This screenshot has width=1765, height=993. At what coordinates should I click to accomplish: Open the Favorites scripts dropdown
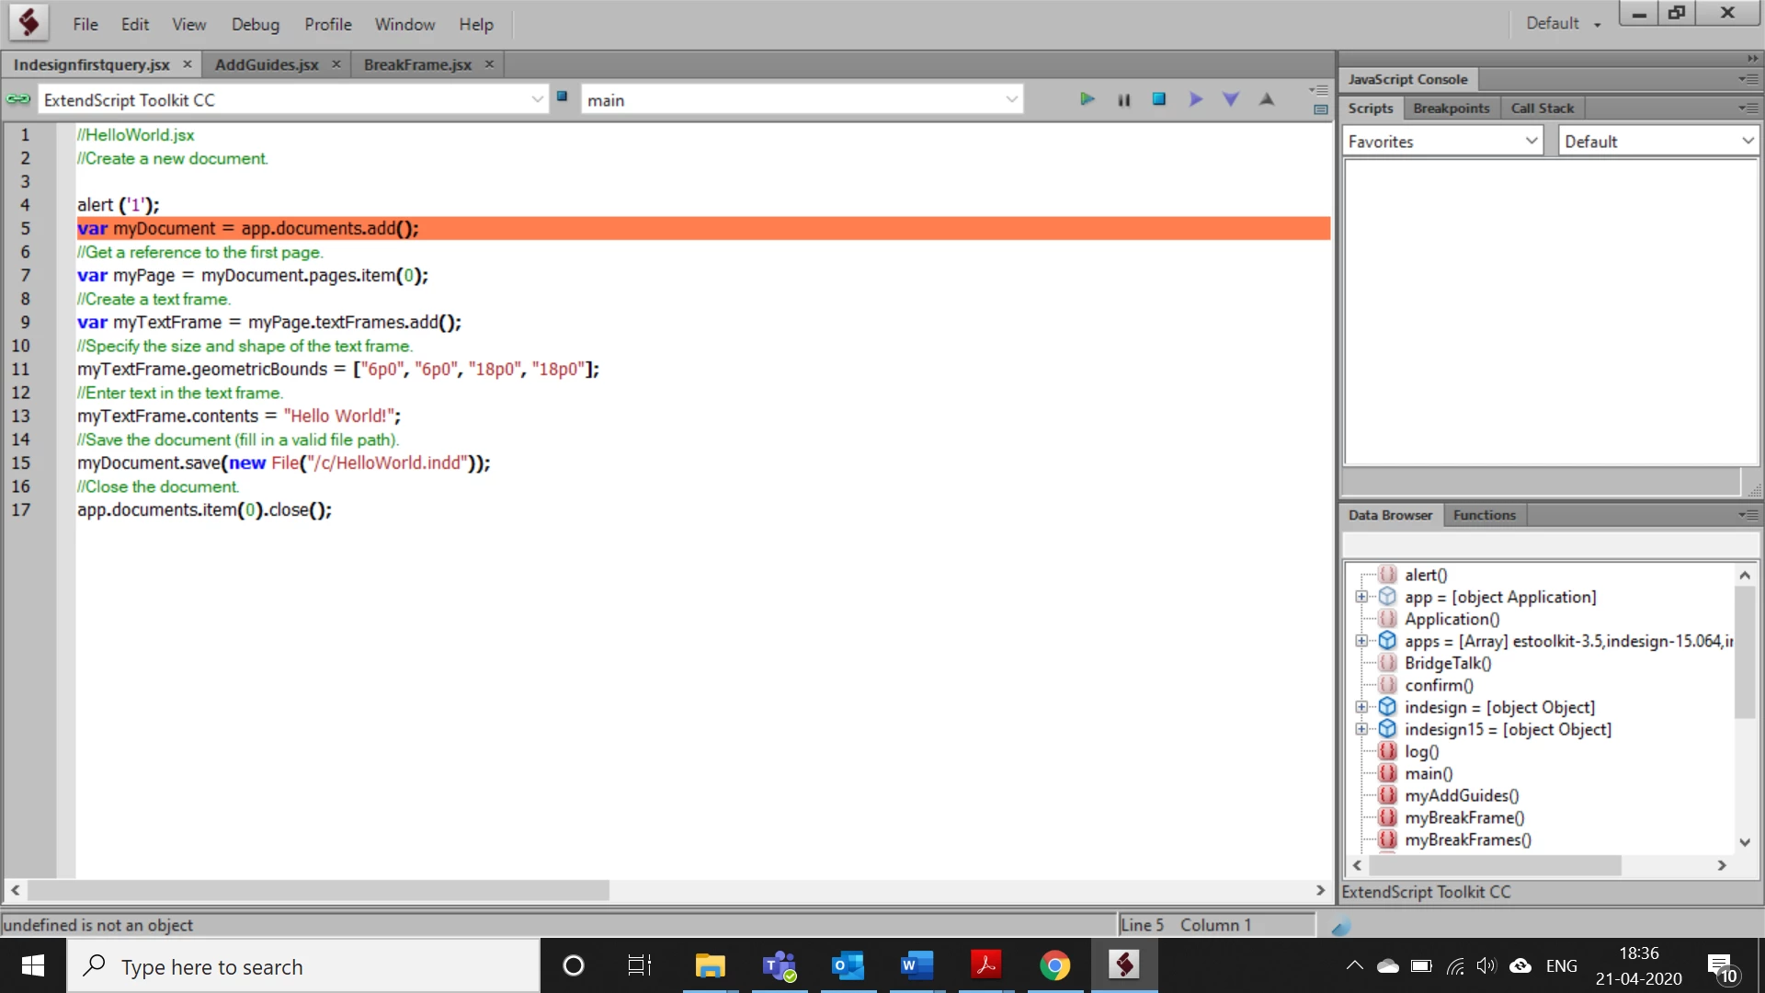(x=1532, y=141)
